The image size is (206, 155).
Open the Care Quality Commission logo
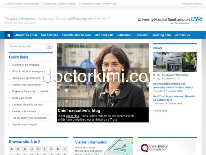click(x=154, y=148)
